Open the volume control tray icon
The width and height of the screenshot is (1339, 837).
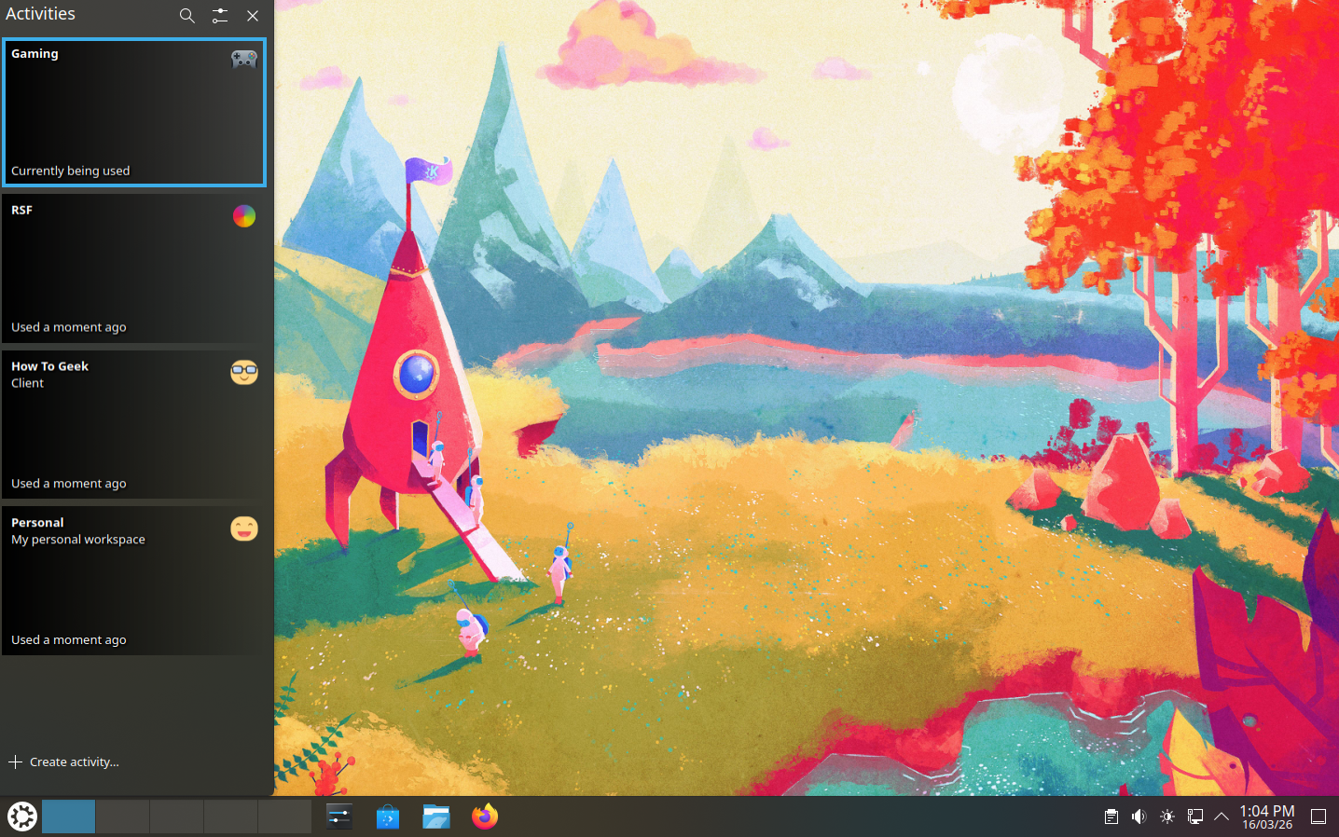[x=1139, y=816]
